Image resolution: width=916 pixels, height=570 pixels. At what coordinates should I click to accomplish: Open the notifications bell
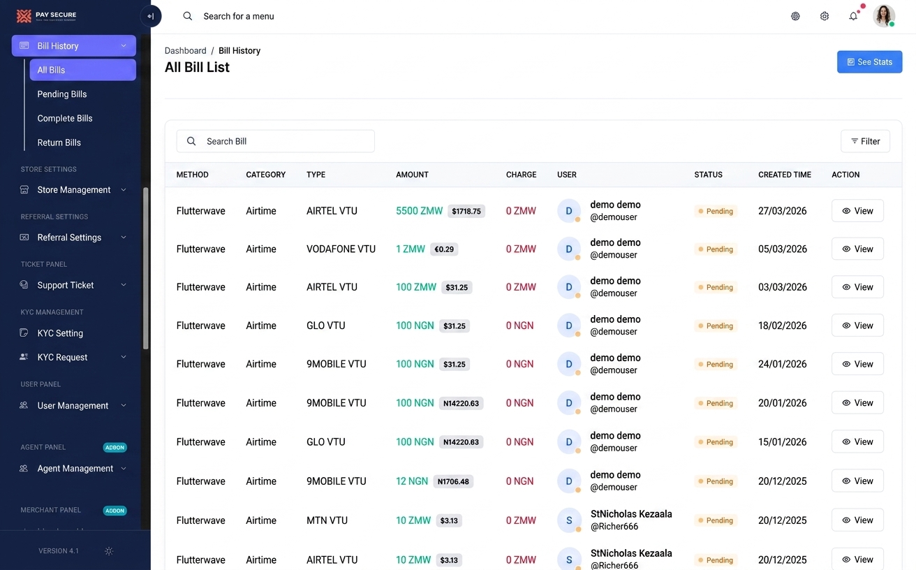pyautogui.click(x=853, y=16)
